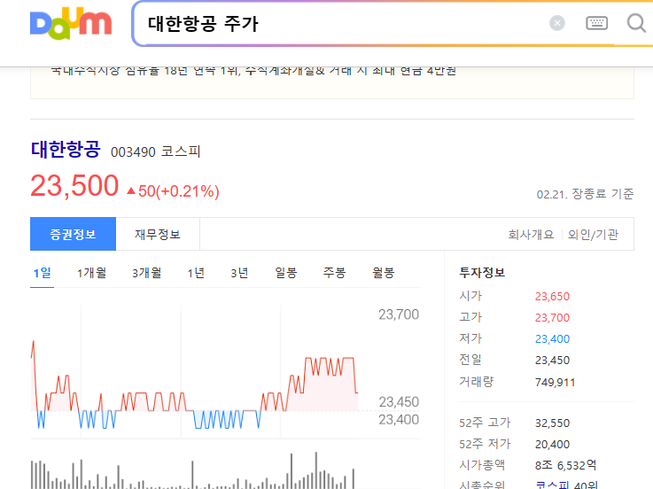The height and width of the screenshot is (489, 653).
Task: Open the 회사개요 link
Action: click(x=531, y=235)
